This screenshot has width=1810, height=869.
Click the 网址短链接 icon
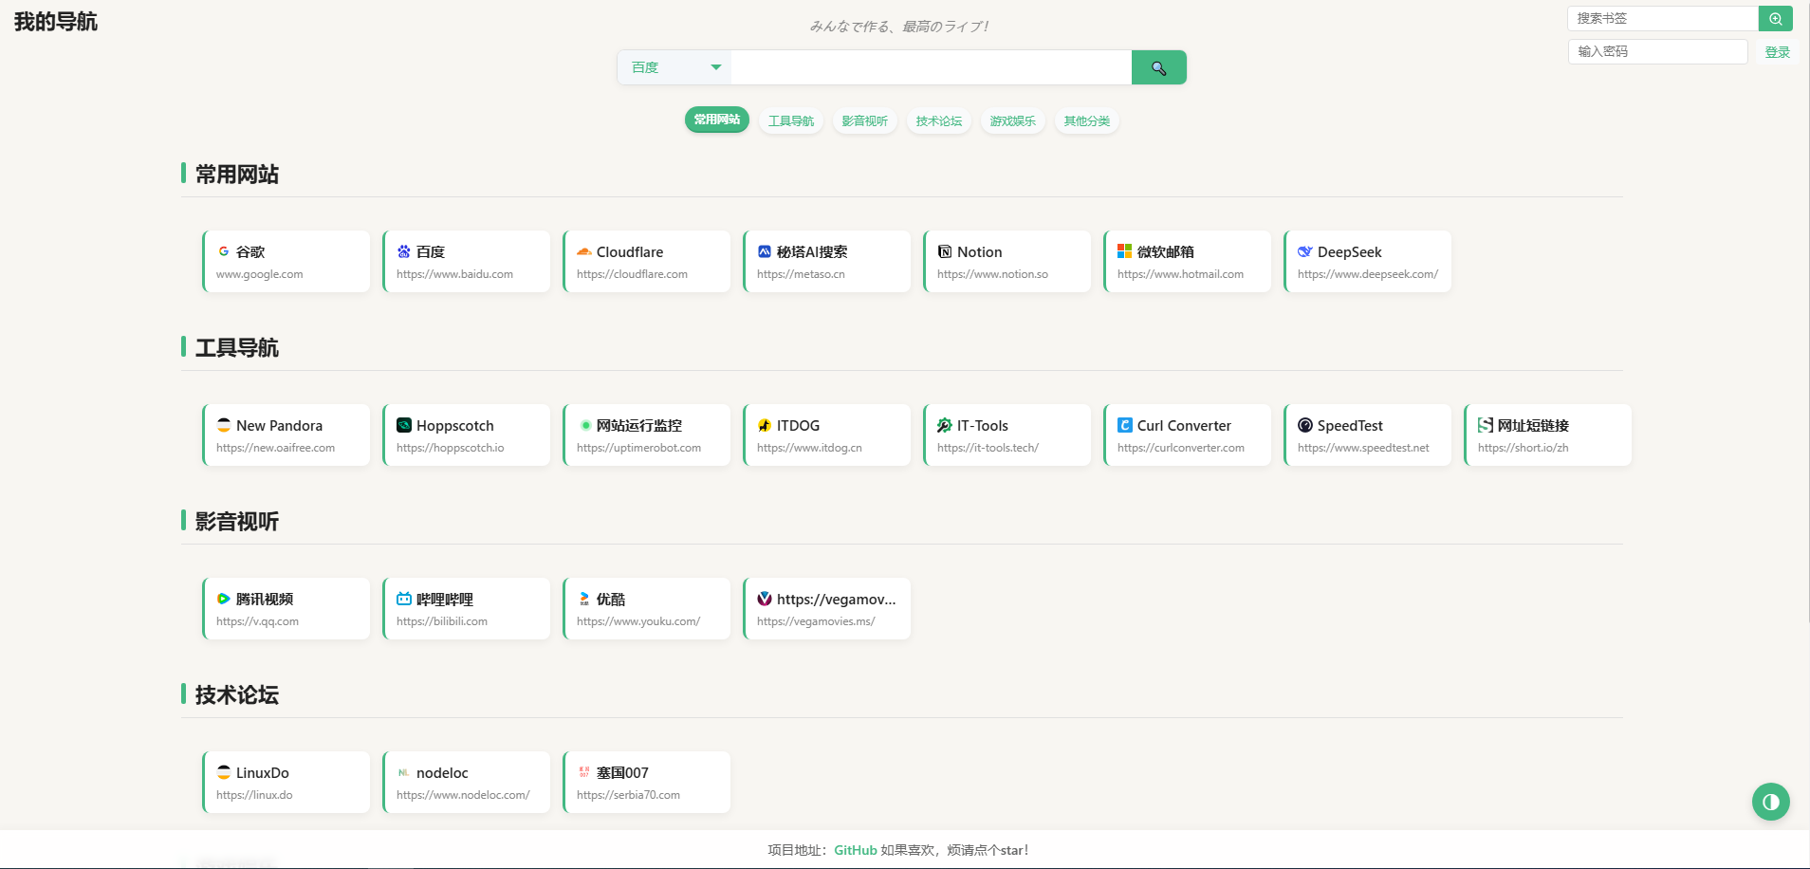[1486, 425]
